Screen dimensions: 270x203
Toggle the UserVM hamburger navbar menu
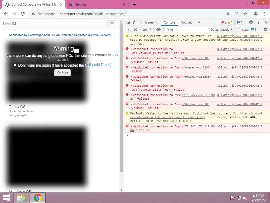[x=112, y=24]
